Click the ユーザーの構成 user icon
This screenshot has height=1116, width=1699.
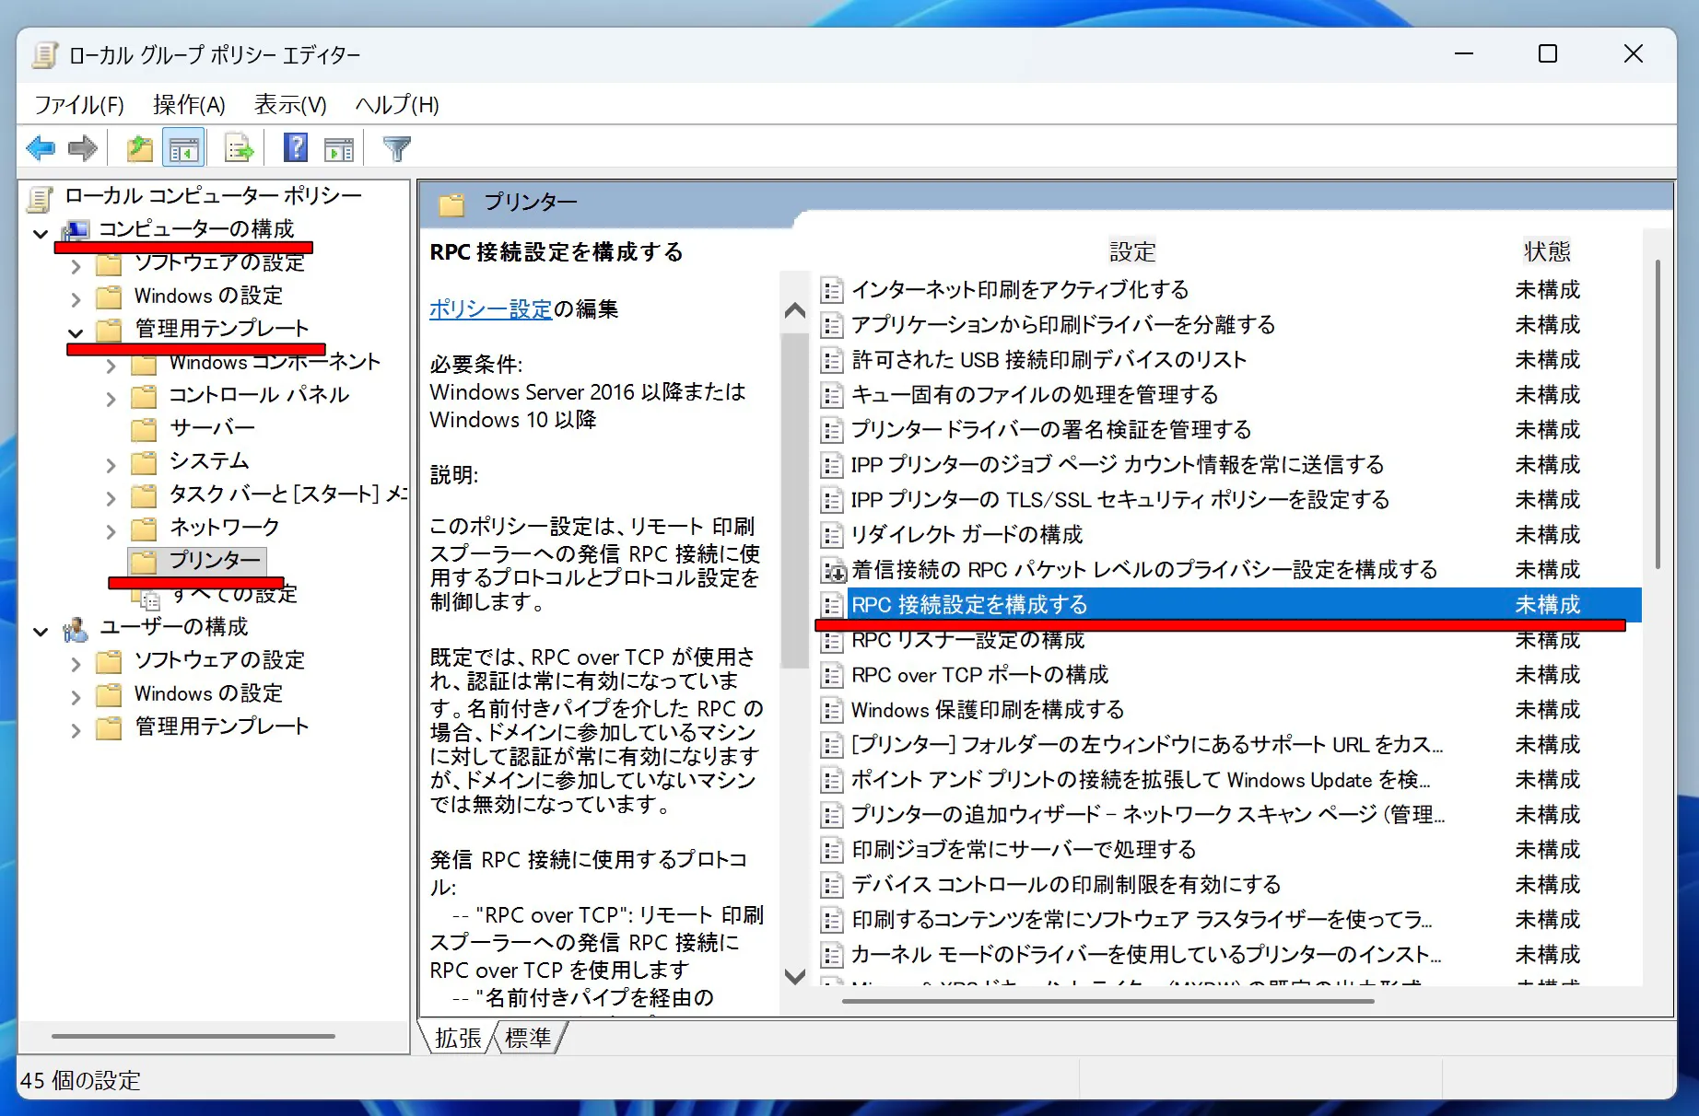[x=76, y=629]
